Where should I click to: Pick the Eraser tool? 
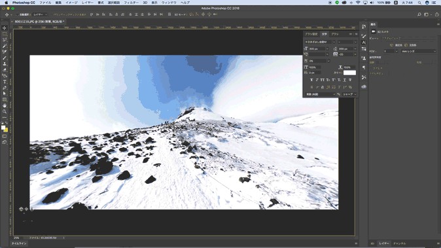click(x=4, y=70)
